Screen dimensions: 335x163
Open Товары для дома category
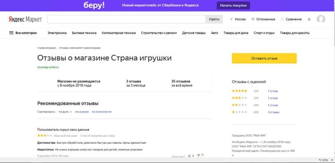click(x=236, y=33)
